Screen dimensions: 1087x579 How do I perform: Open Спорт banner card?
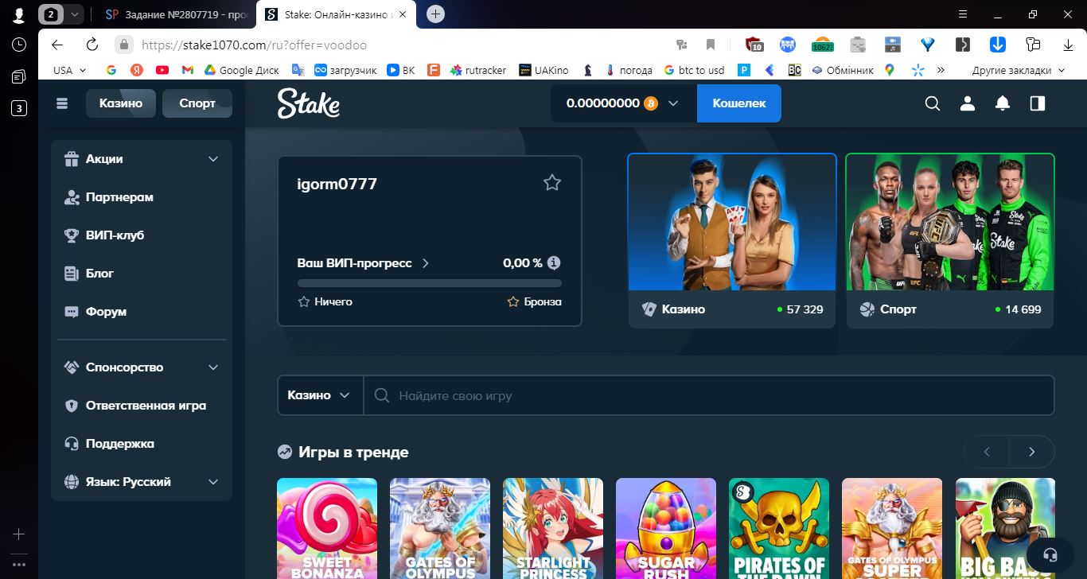pyautogui.click(x=950, y=240)
